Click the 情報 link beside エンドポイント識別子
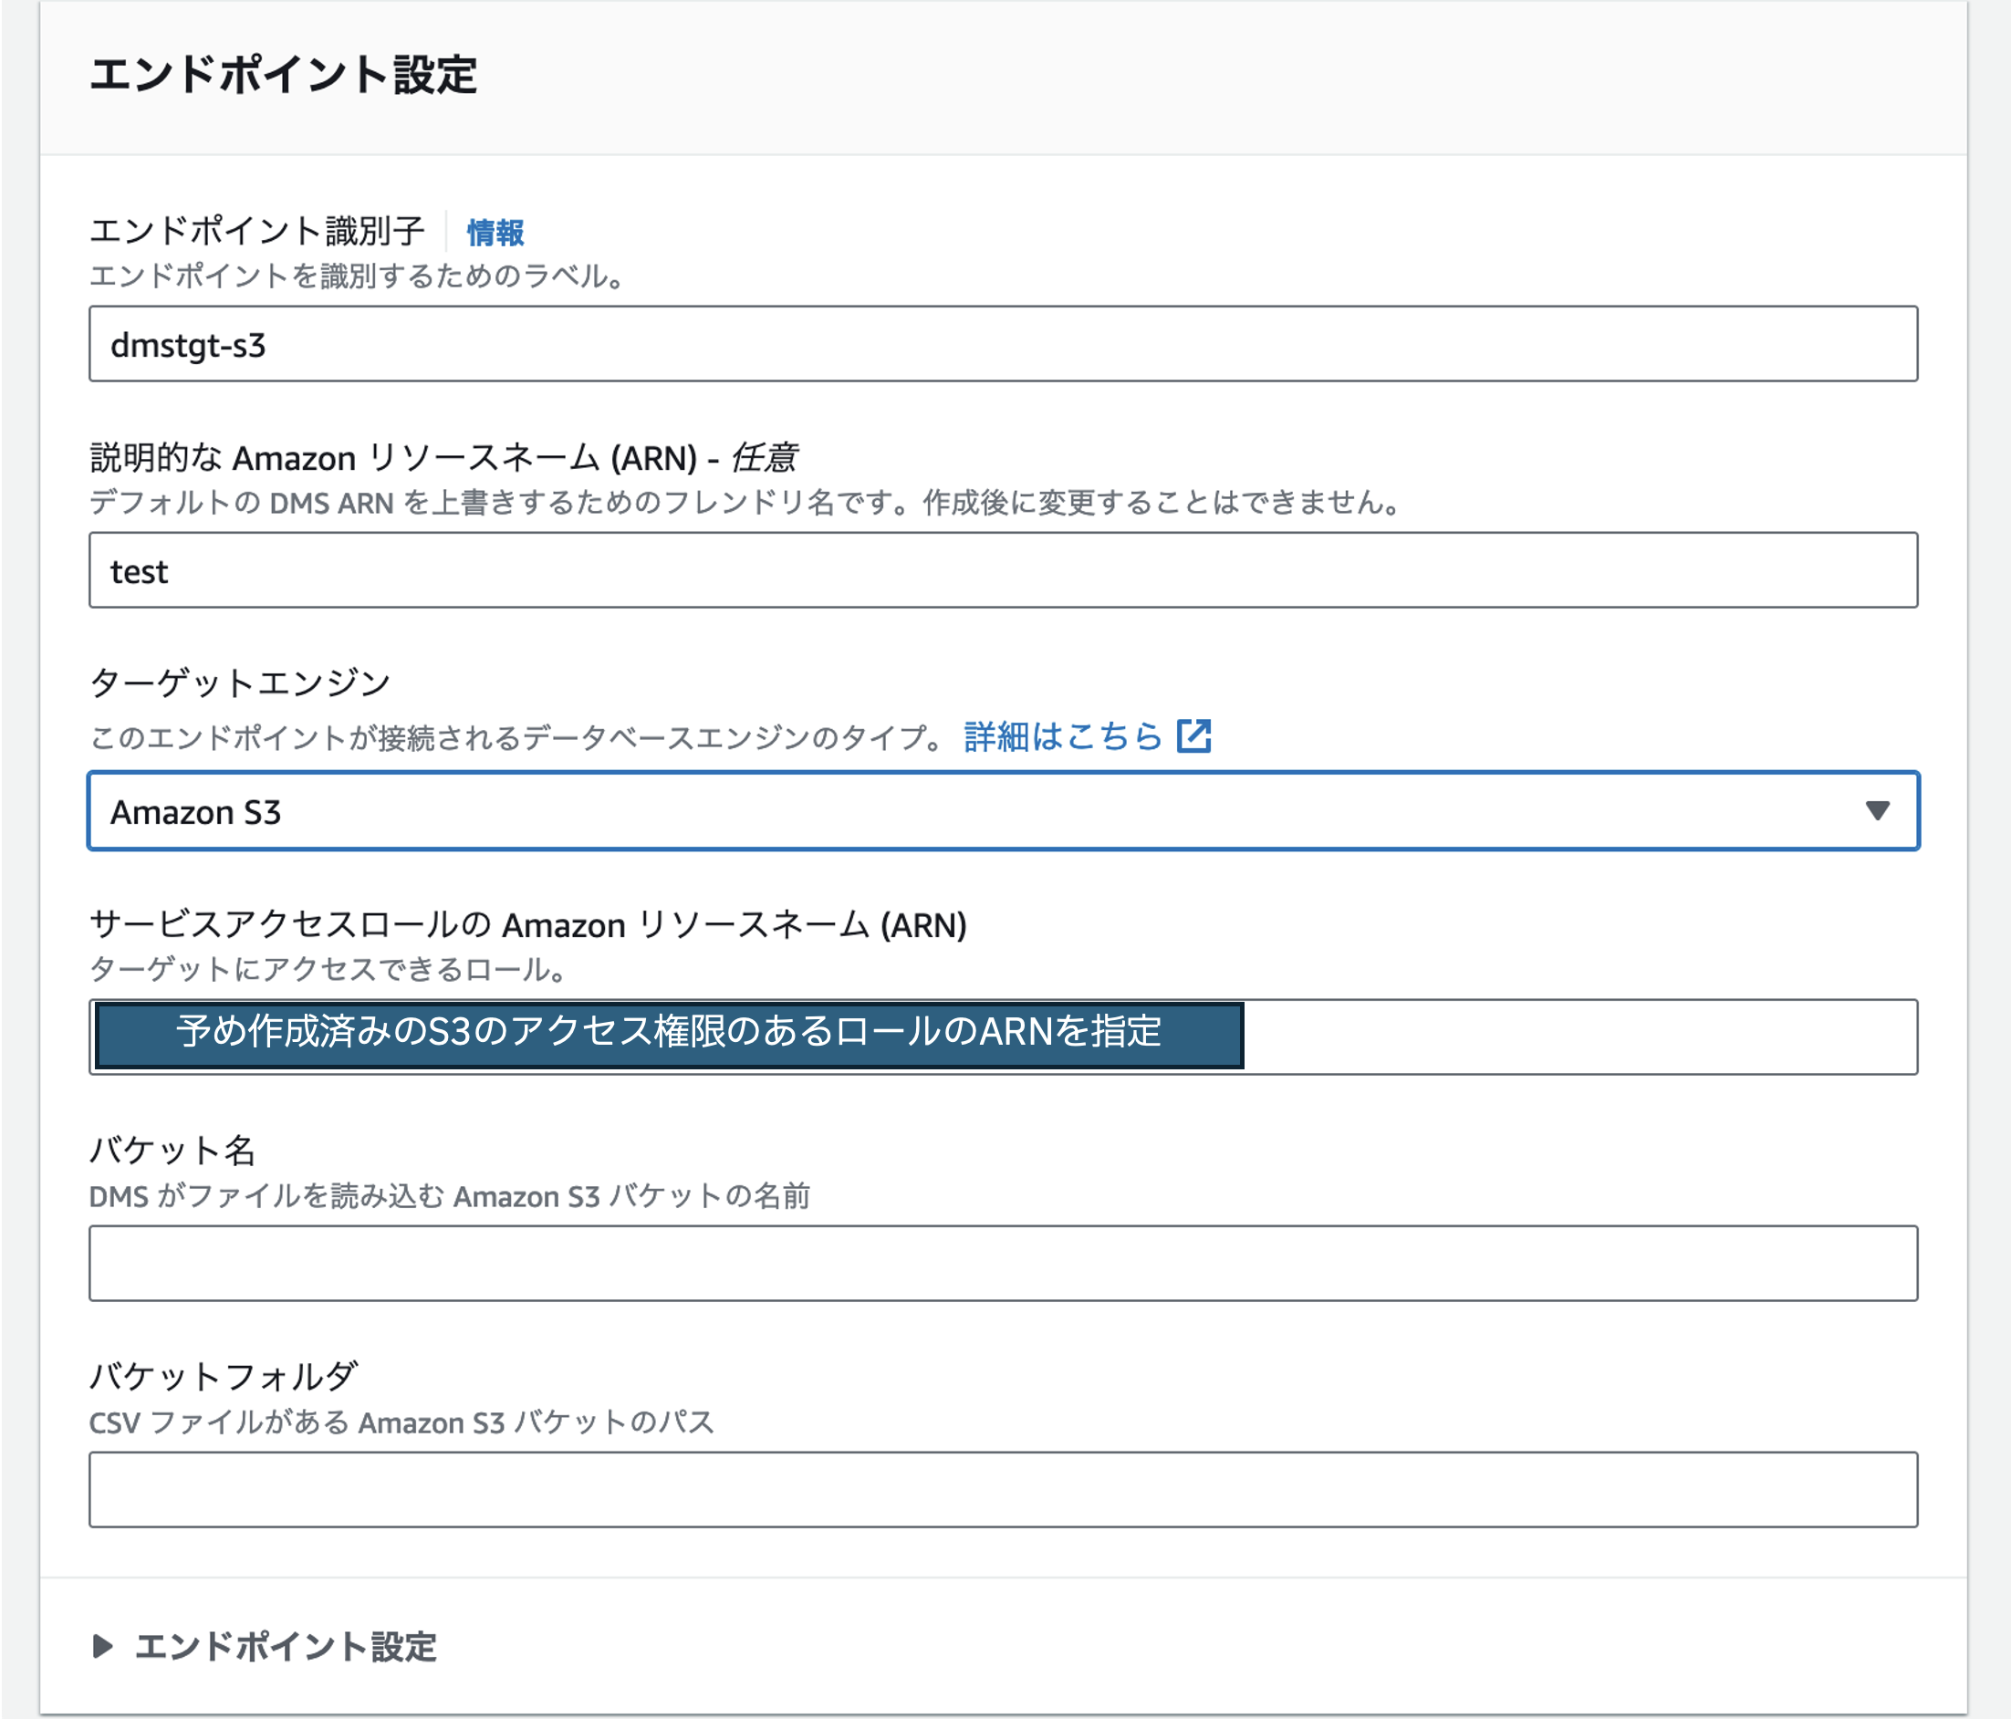 [495, 233]
